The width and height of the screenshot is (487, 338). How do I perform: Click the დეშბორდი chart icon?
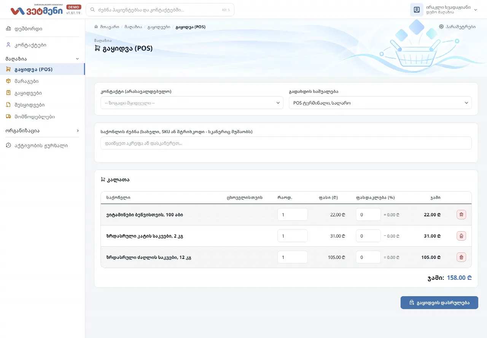tap(8, 29)
